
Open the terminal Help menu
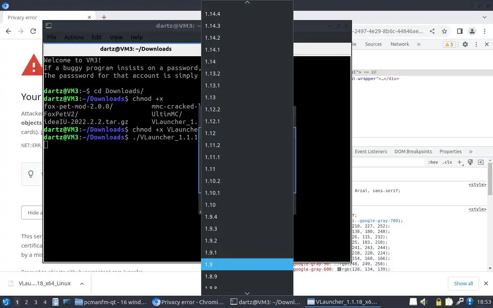pyautogui.click(x=136, y=37)
